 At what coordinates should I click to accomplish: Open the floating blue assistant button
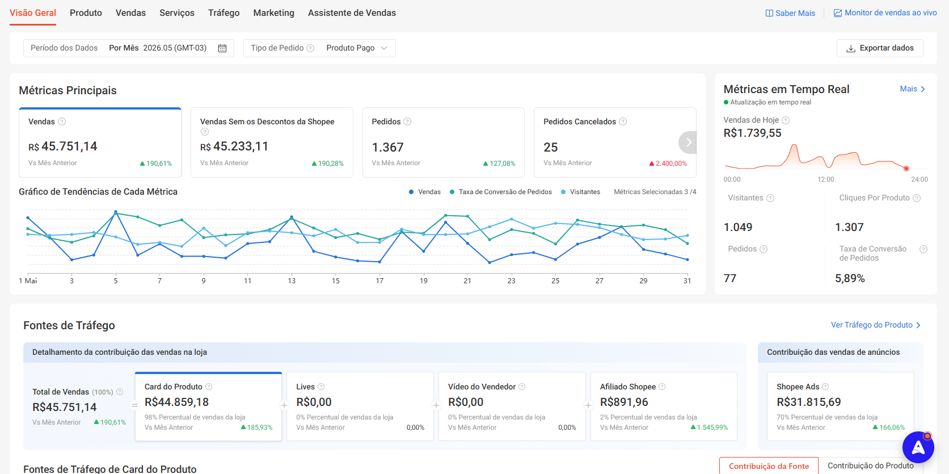click(x=918, y=447)
